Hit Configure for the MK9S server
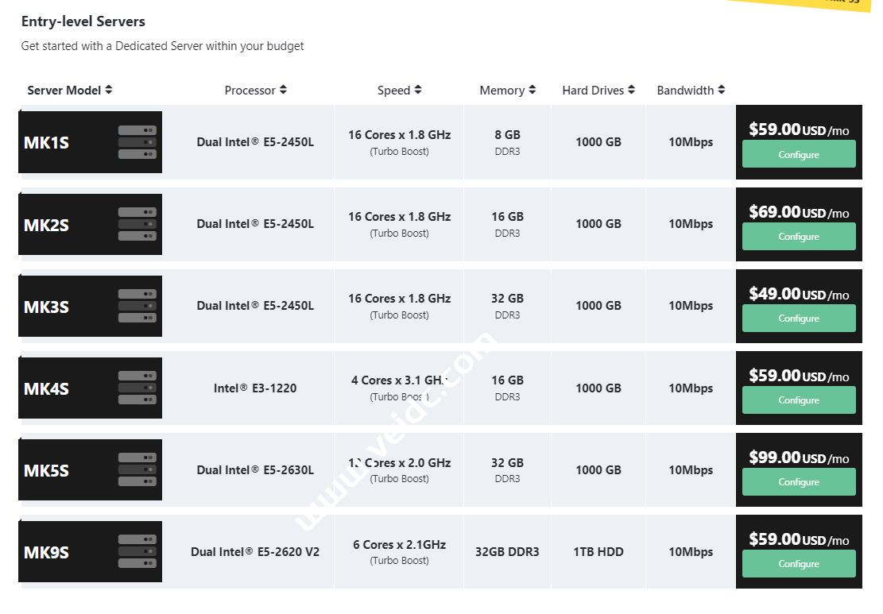Screen dimensions: 883x614 coord(798,563)
